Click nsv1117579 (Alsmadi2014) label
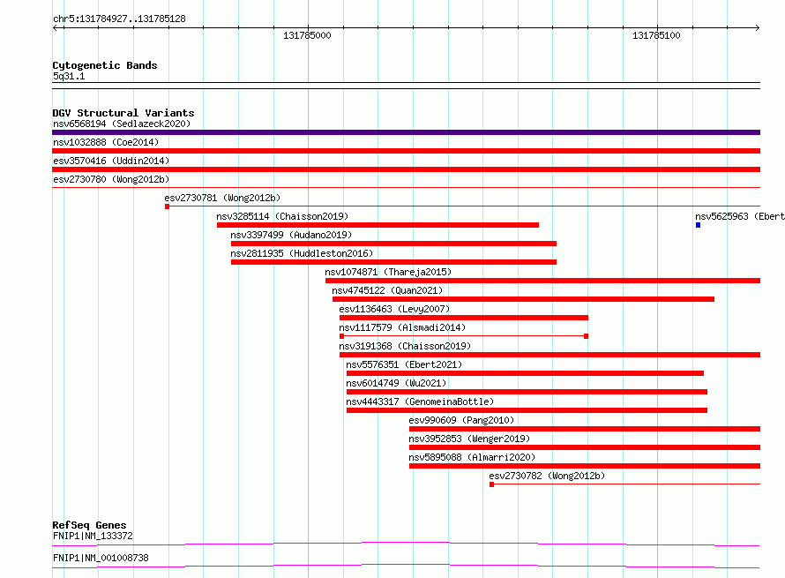Viewport: 785px width, 578px height. point(402,327)
